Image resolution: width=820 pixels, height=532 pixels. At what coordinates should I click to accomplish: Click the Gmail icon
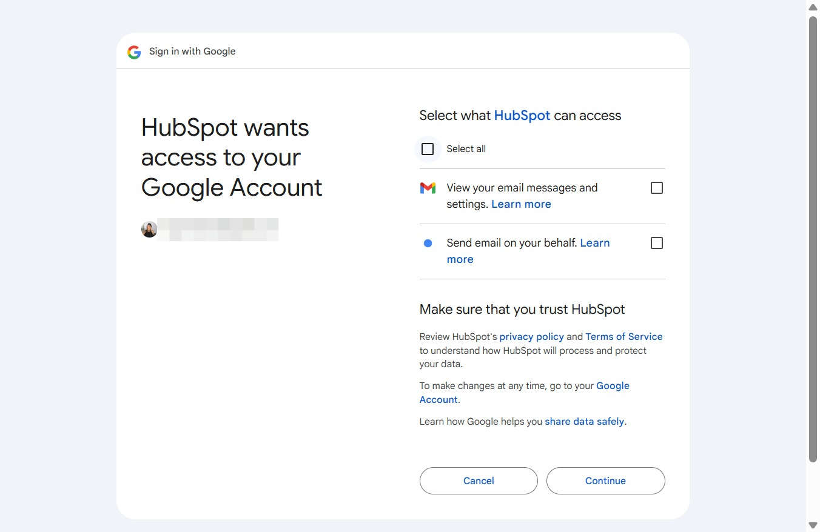428,188
